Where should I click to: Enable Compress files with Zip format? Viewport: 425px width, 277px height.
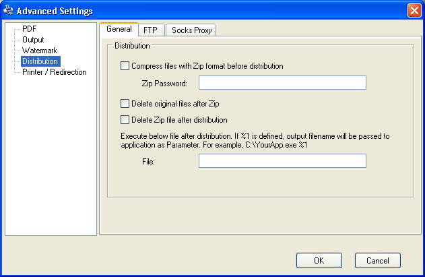point(125,66)
